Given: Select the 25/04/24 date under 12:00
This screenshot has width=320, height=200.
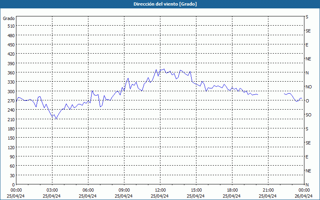Looking at the screenshot, I should click(160, 196).
